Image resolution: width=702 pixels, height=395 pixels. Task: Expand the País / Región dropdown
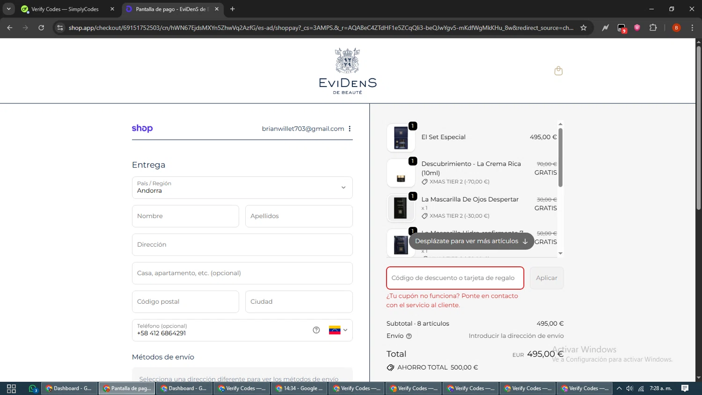click(x=242, y=188)
